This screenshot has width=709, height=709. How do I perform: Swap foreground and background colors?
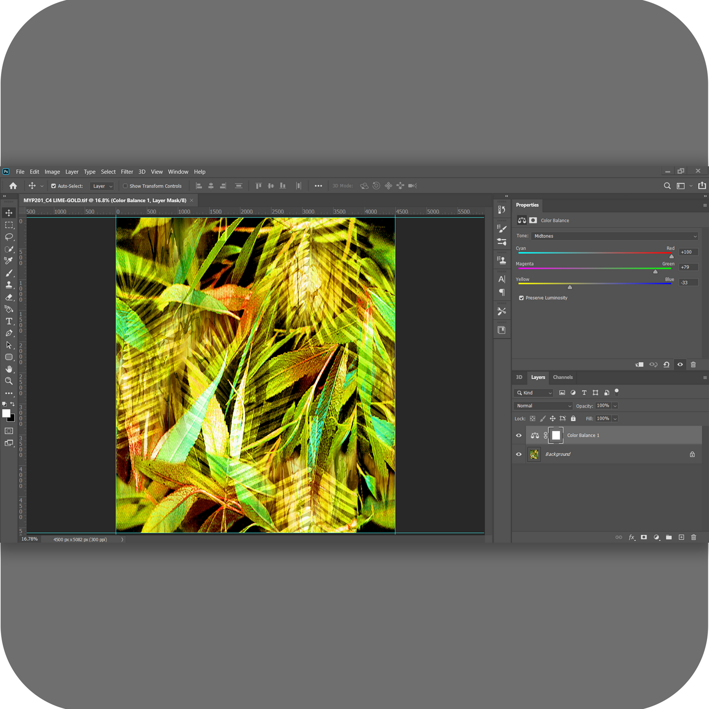click(x=13, y=404)
